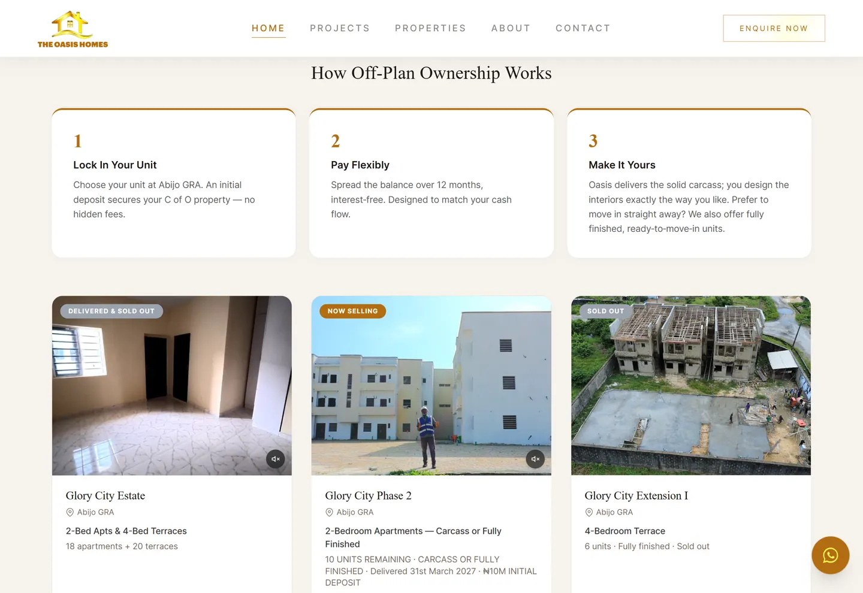Select the Glory City Estate interior thumbnail

point(172,386)
